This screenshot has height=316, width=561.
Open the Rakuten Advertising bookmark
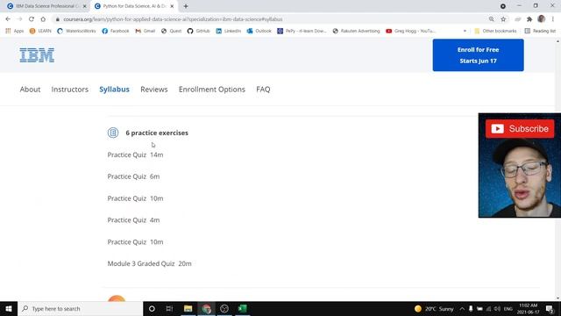click(x=356, y=32)
